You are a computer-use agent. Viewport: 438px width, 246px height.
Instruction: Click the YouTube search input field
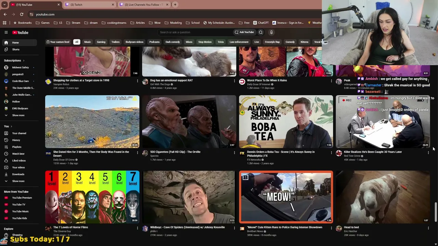coord(194,32)
